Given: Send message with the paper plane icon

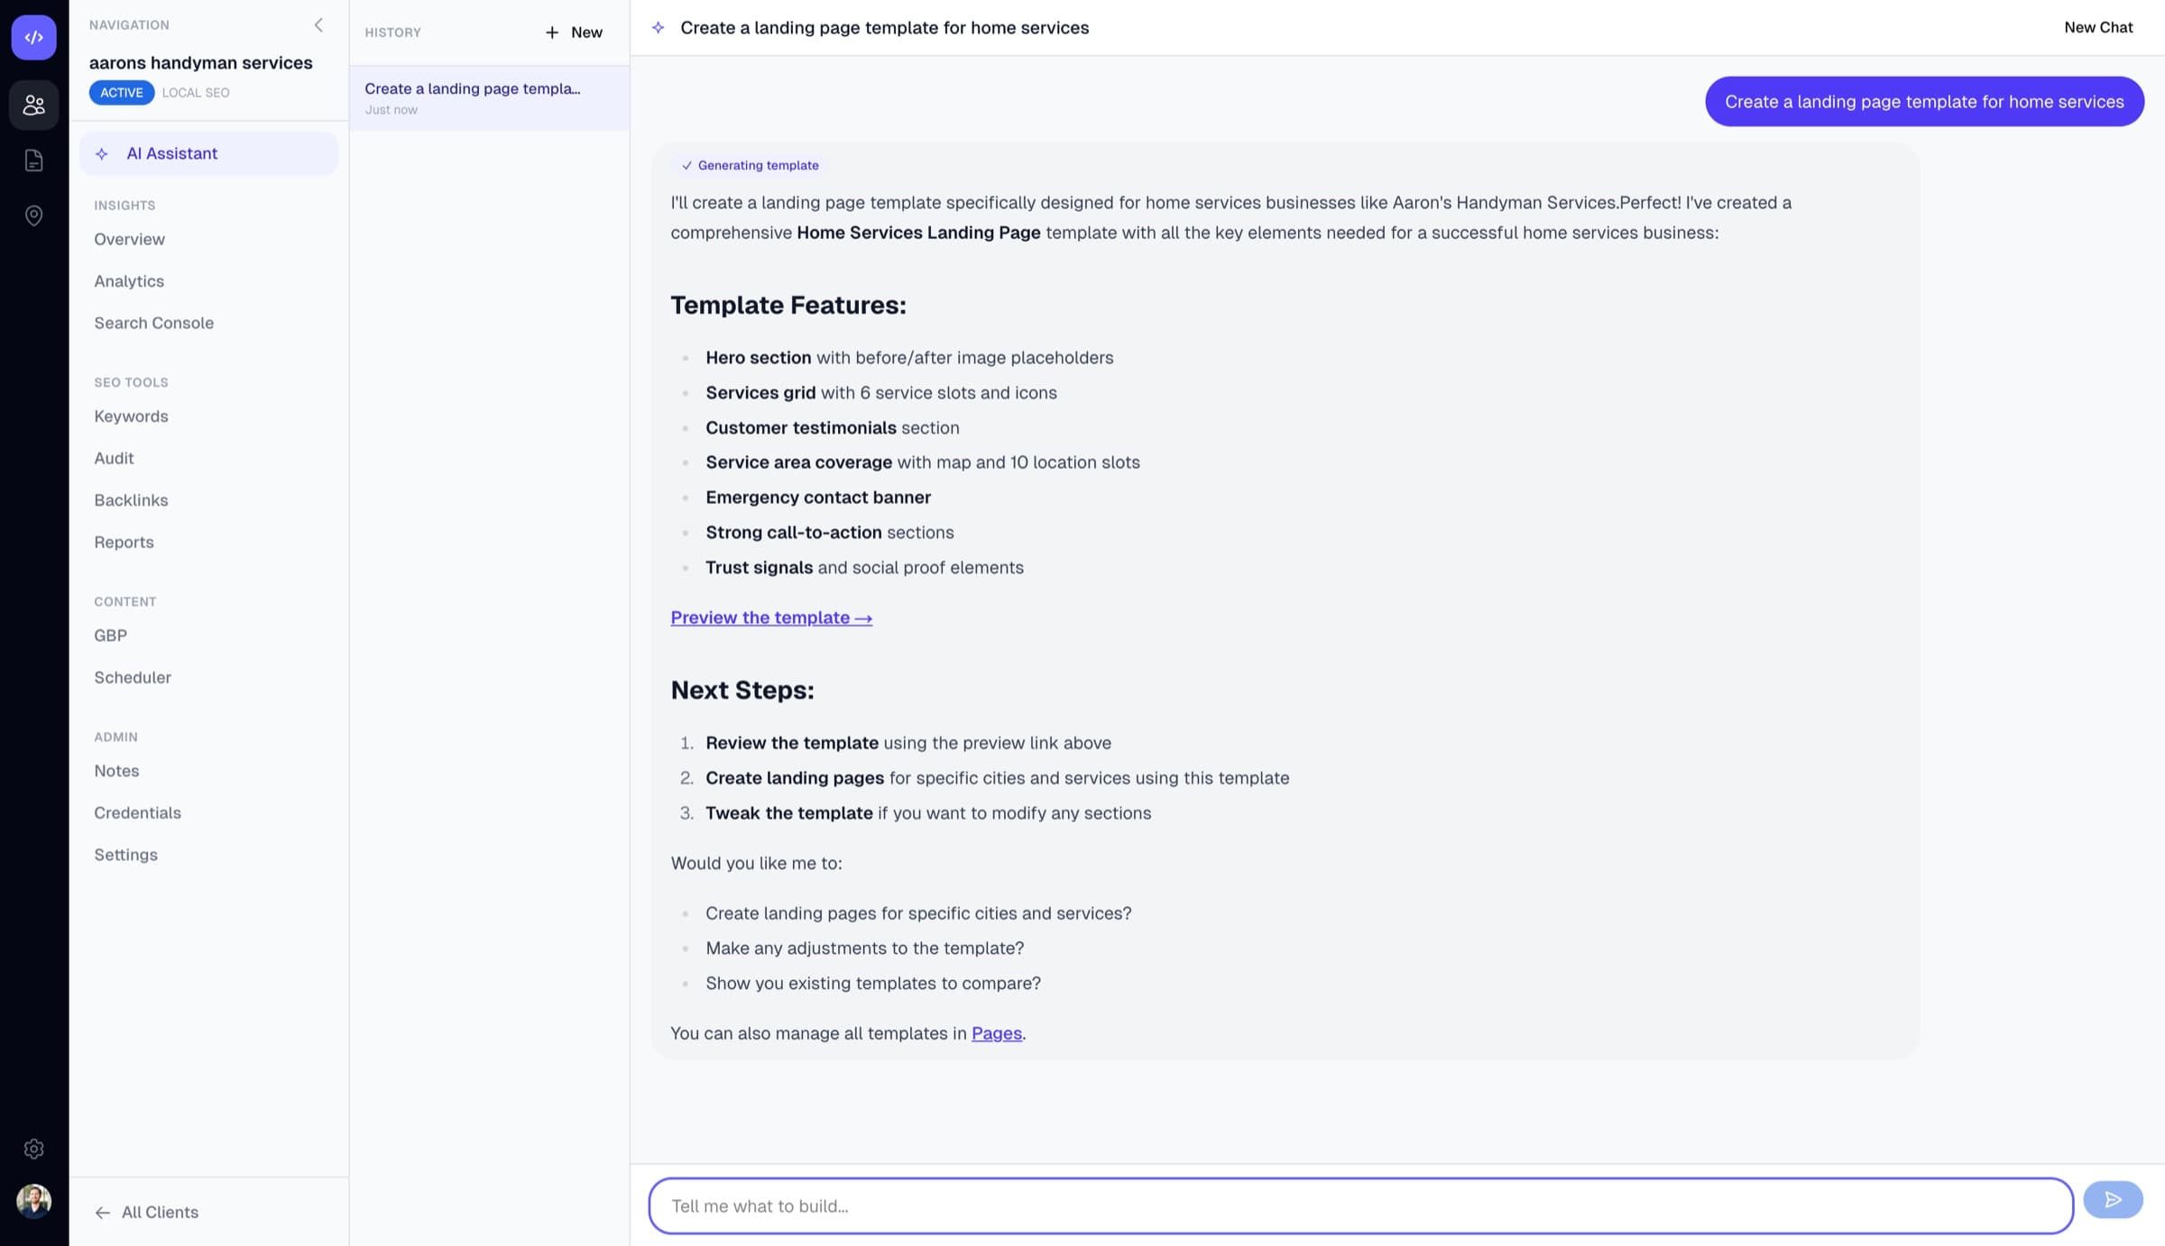Looking at the screenshot, I should click(x=2114, y=1200).
